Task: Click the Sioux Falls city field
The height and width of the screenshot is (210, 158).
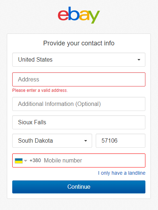Action: coord(79,122)
